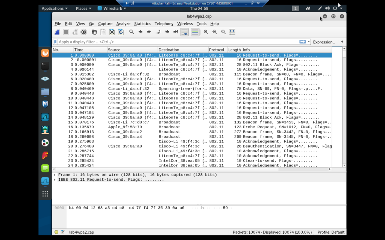This screenshot has width=385, height=240.
Task: Open the View menu
Action: [80, 24]
